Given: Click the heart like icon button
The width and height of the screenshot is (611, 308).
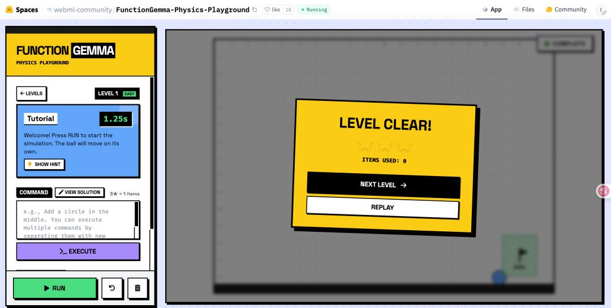Looking at the screenshot, I should [x=272, y=10].
